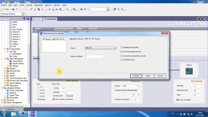Switch to the Connections tab
The image size is (208, 117).
pos(50,19)
